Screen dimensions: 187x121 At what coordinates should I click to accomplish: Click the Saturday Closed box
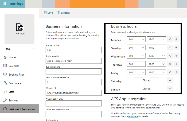click(146, 80)
